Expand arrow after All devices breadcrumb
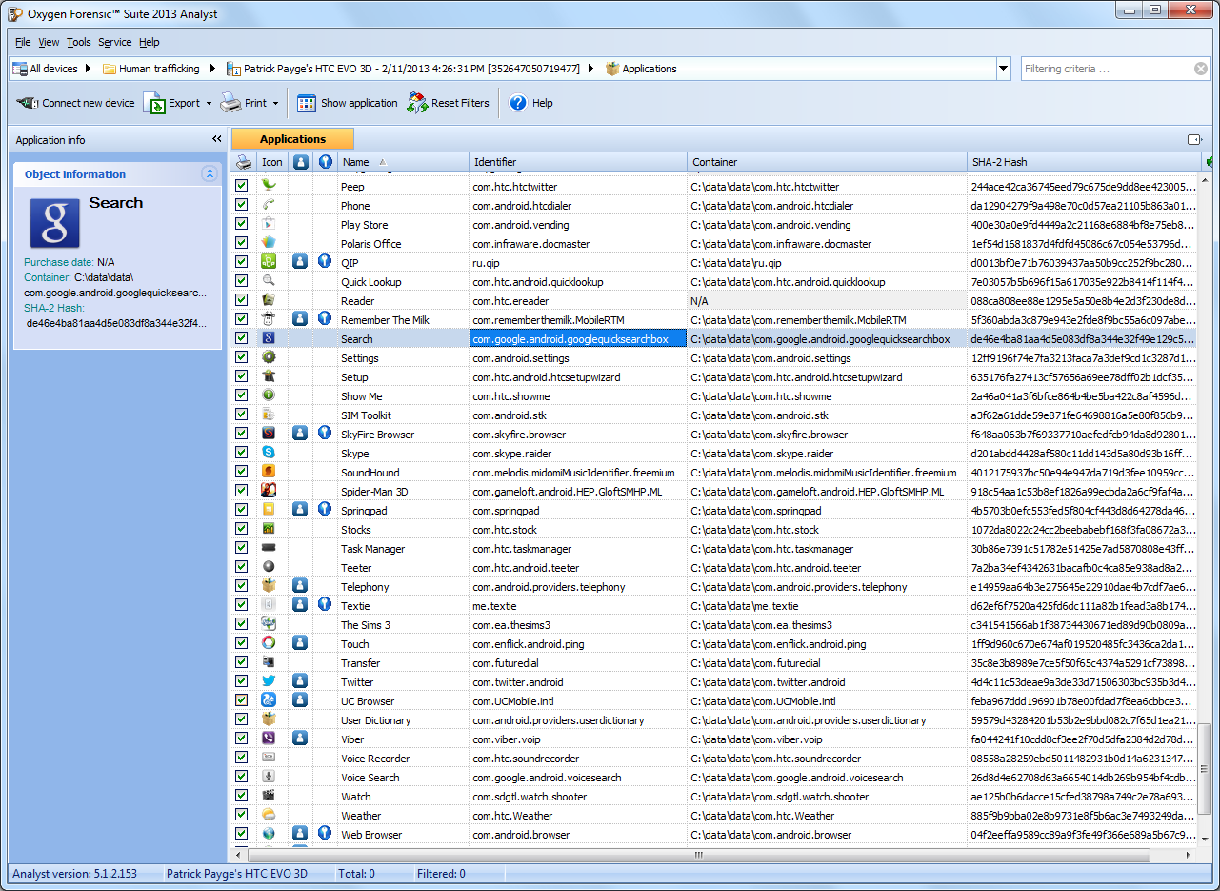This screenshot has height=891, width=1220. (88, 69)
